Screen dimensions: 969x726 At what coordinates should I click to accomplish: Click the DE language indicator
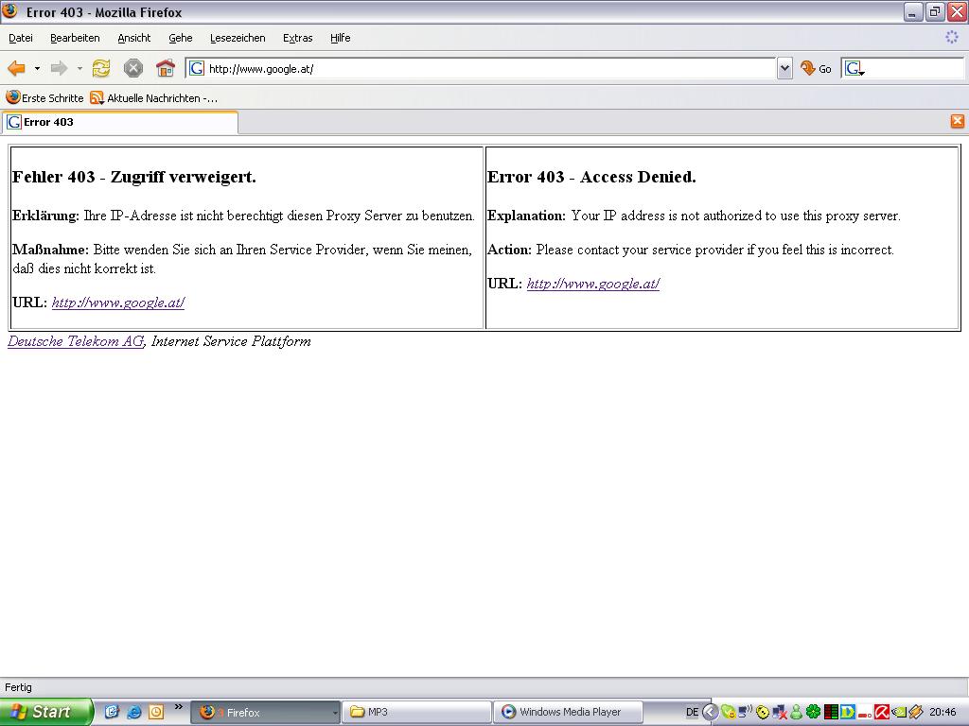[692, 712]
